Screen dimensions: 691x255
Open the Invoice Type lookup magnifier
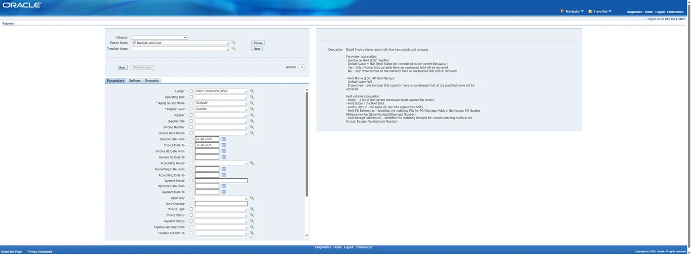pos(252,209)
